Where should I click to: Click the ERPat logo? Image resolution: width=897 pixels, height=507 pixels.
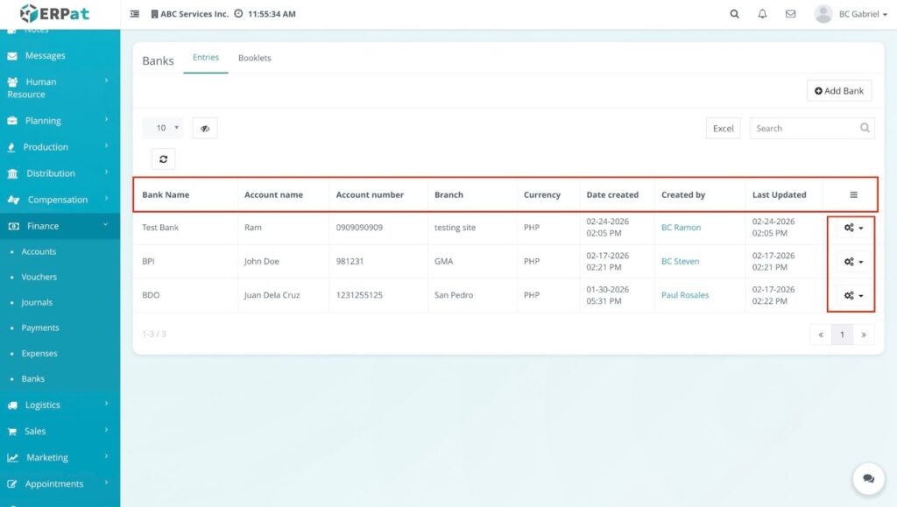[54, 14]
